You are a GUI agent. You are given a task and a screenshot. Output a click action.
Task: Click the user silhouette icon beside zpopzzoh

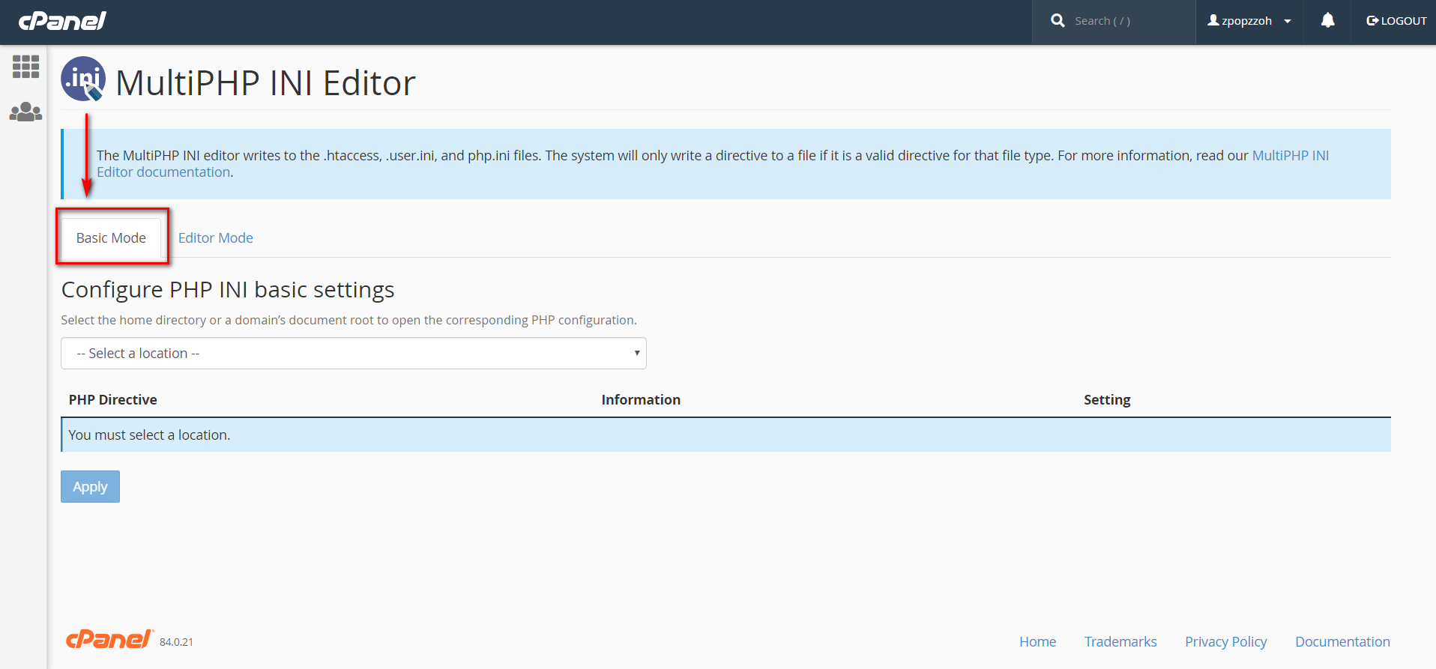(x=1213, y=20)
